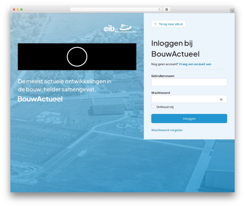The height and width of the screenshot is (207, 245).
Task: Close the window with the red button
Action: pos(14,10)
